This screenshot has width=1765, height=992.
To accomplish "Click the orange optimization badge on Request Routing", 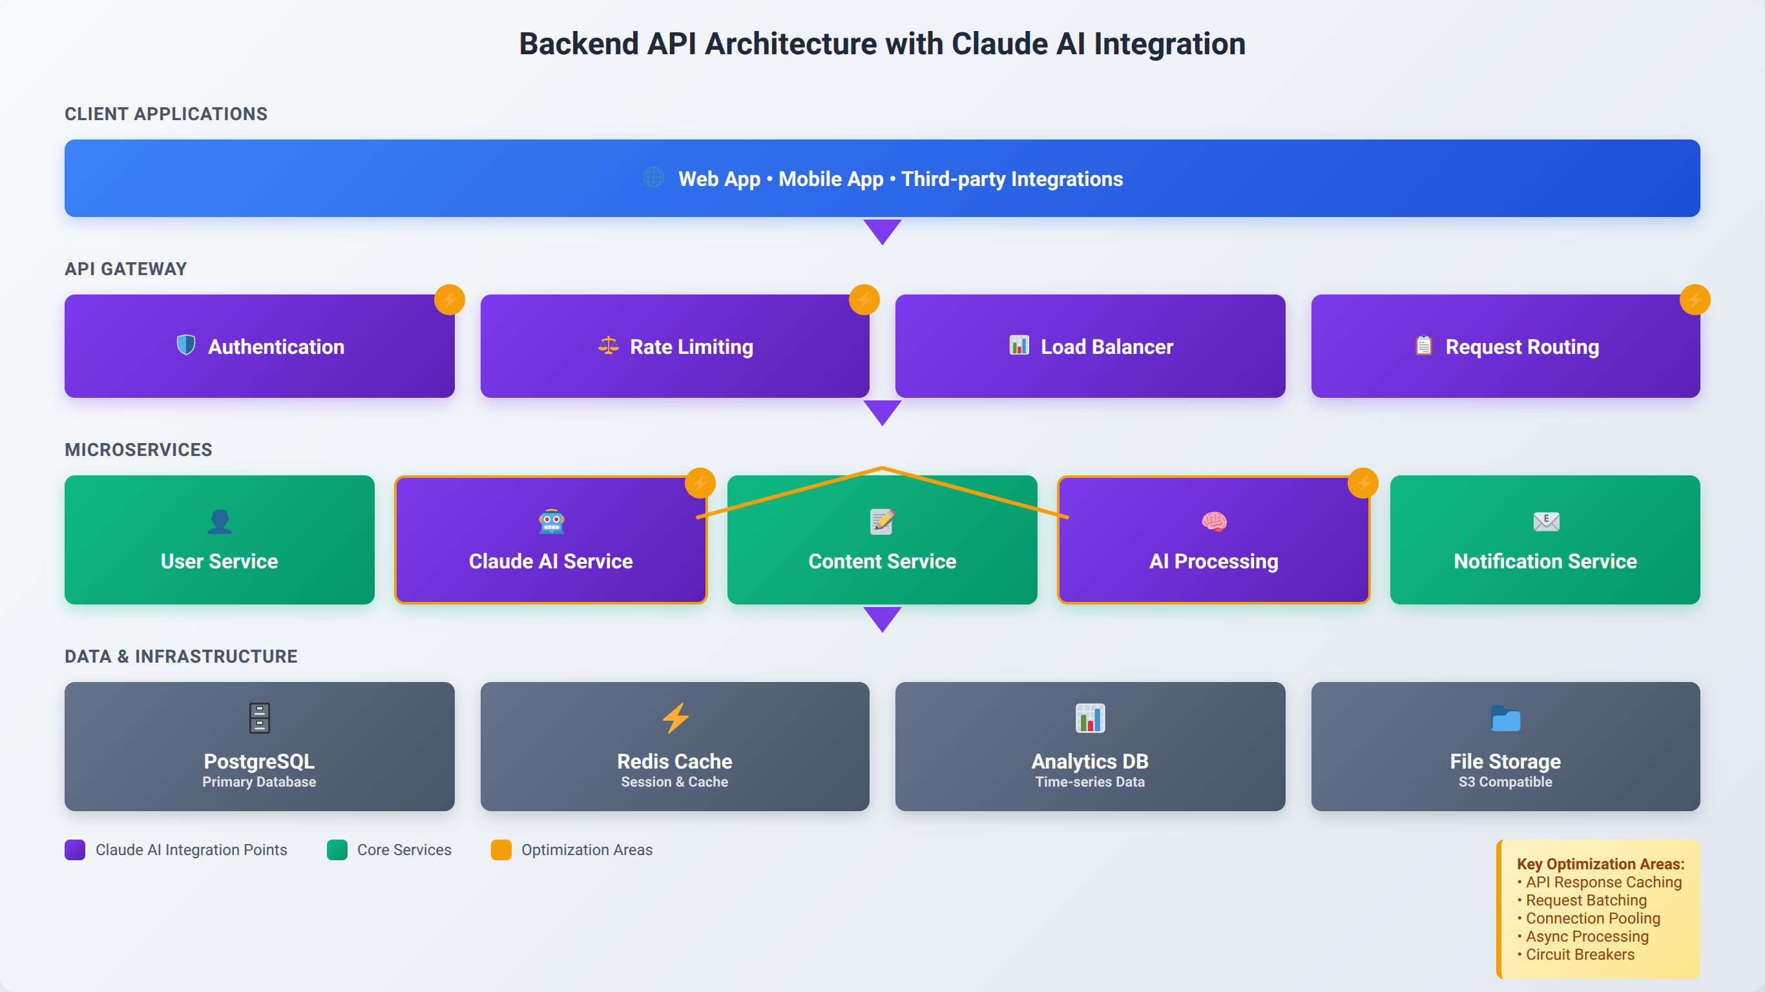I will click(x=1695, y=300).
